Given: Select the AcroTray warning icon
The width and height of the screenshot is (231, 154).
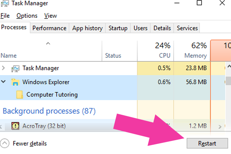Looking at the screenshot, I should click(15, 126).
